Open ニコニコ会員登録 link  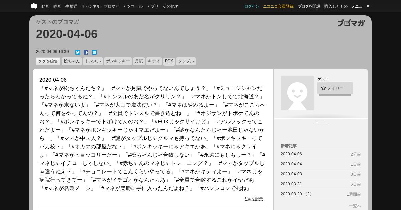coord(278,6)
